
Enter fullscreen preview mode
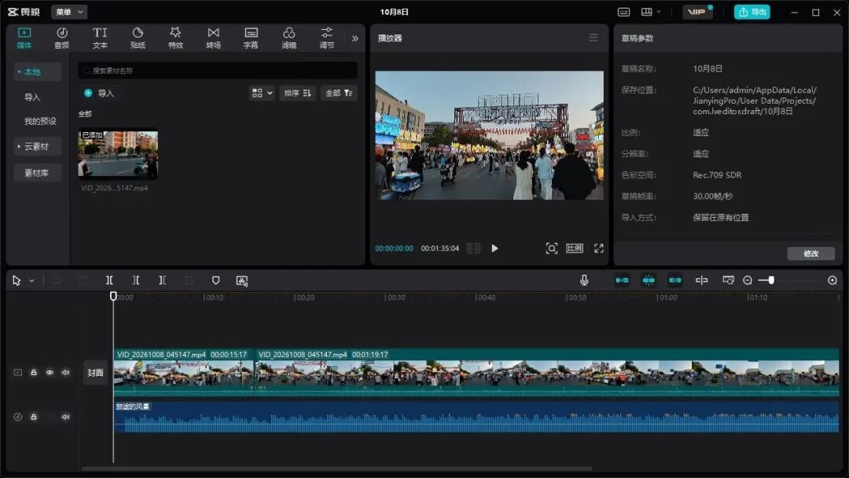pyautogui.click(x=598, y=248)
